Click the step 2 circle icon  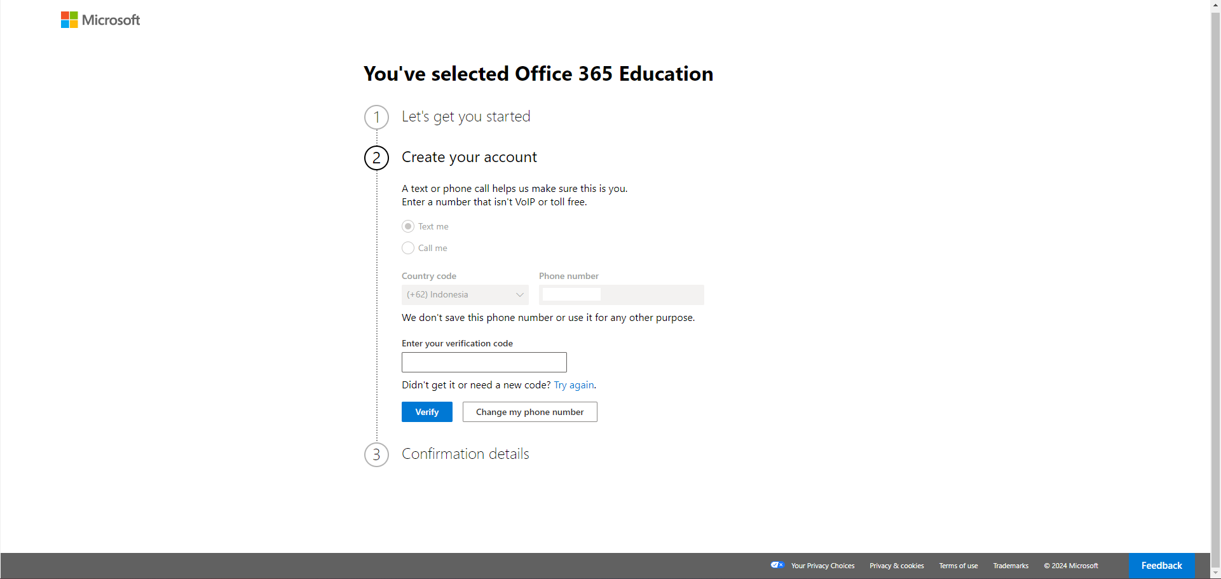(376, 158)
